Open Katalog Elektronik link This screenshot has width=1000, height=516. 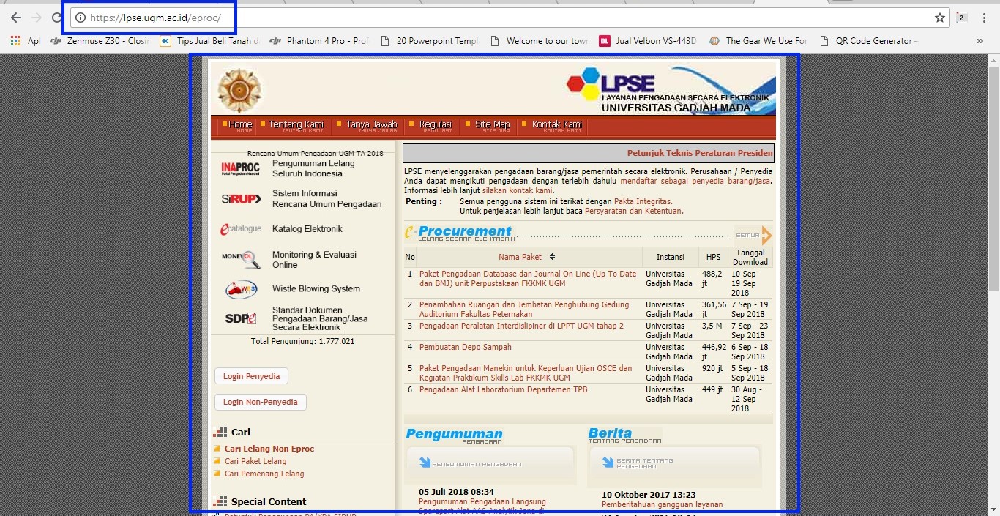[307, 229]
